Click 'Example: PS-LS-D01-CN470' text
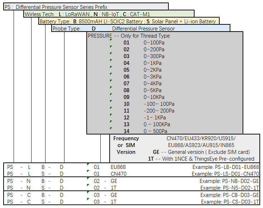Viewport: 263px width, 208px height. pos(225,174)
